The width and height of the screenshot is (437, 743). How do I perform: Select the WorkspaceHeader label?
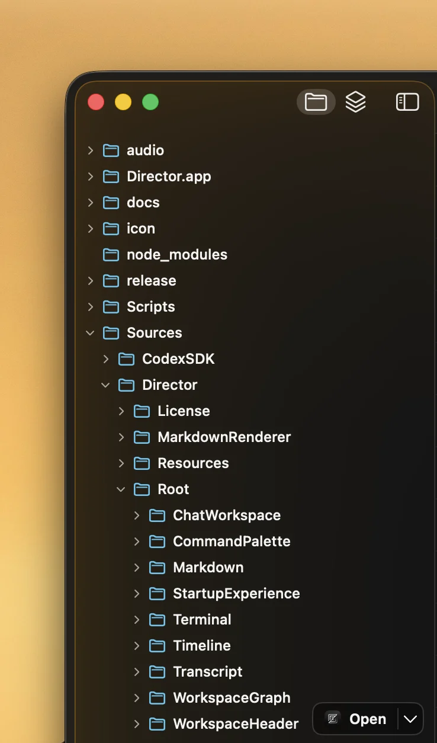(x=236, y=724)
